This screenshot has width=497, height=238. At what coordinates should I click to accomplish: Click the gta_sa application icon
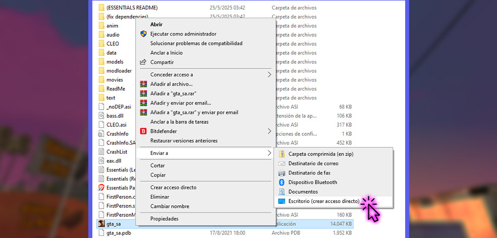pyautogui.click(x=101, y=224)
